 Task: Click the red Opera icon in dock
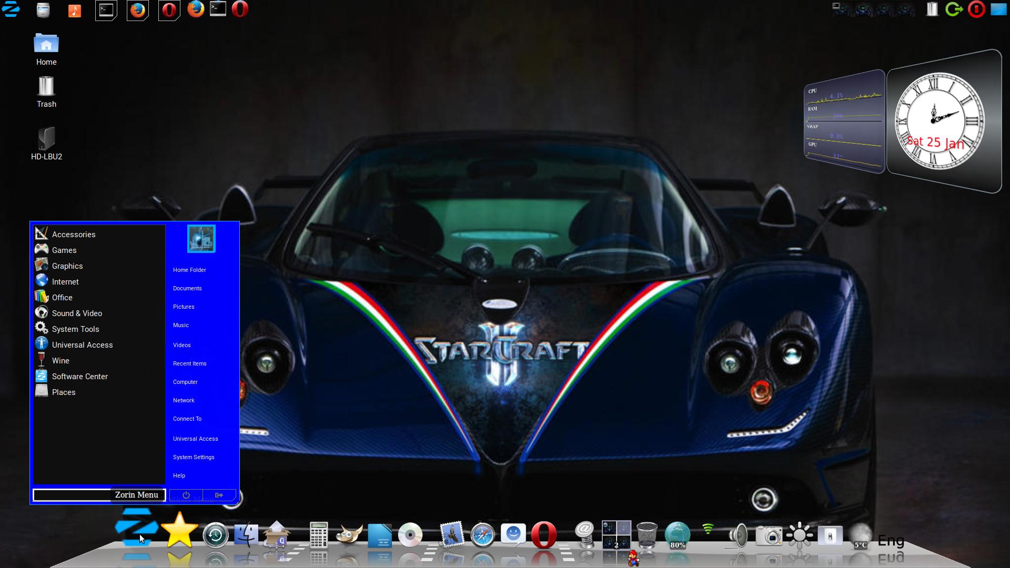544,535
